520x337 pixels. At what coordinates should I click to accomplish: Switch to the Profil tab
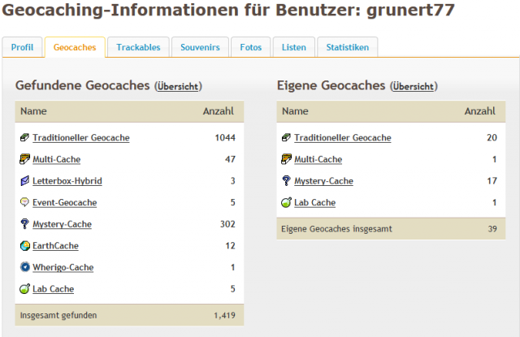tap(22, 47)
